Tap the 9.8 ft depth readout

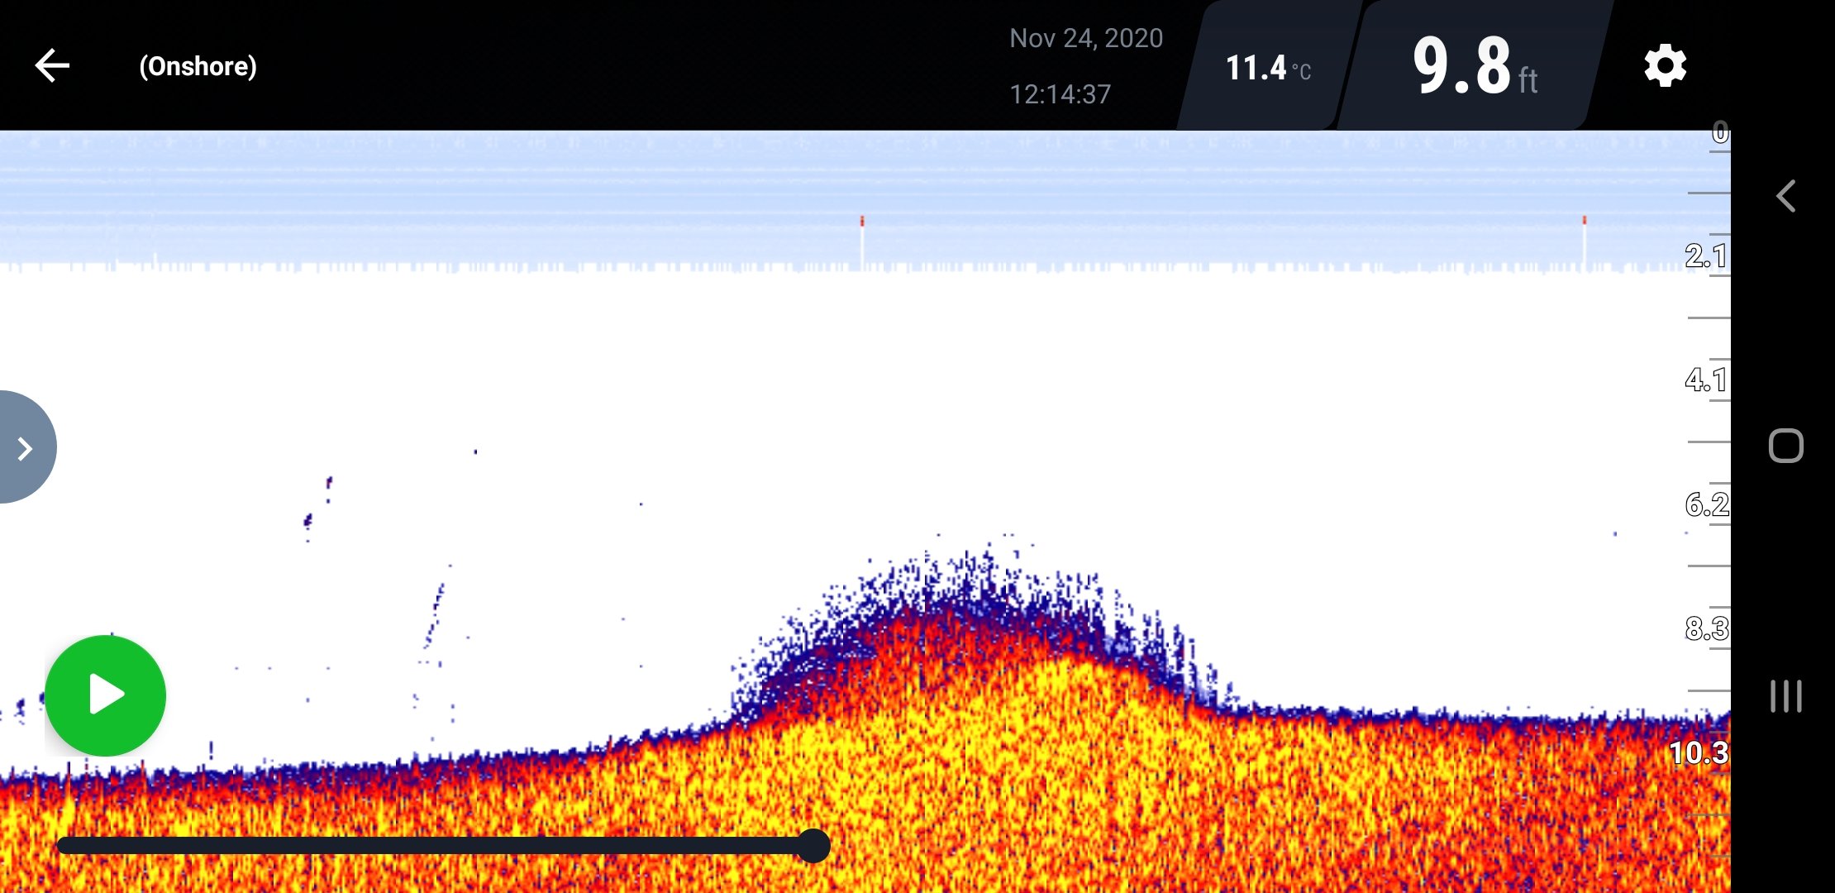(1475, 66)
